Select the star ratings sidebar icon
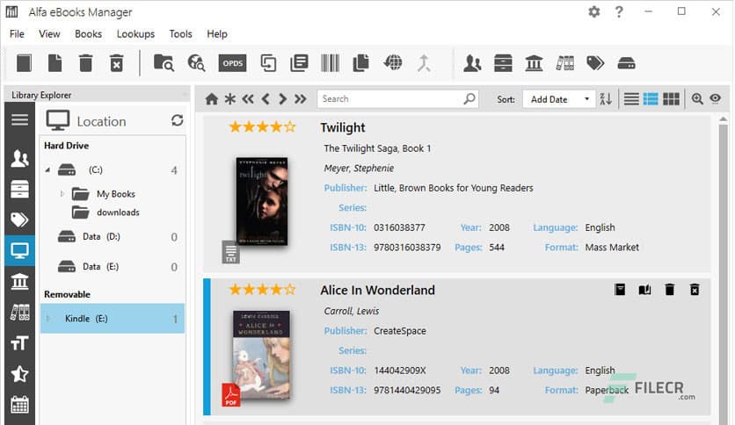Viewport: 735px width, 425px height. tap(19, 374)
